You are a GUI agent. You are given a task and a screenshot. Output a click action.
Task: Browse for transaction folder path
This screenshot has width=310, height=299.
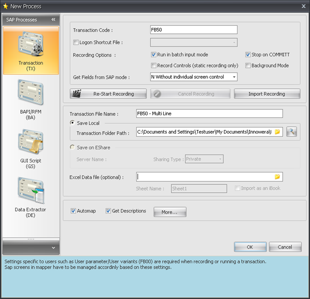point(278,132)
